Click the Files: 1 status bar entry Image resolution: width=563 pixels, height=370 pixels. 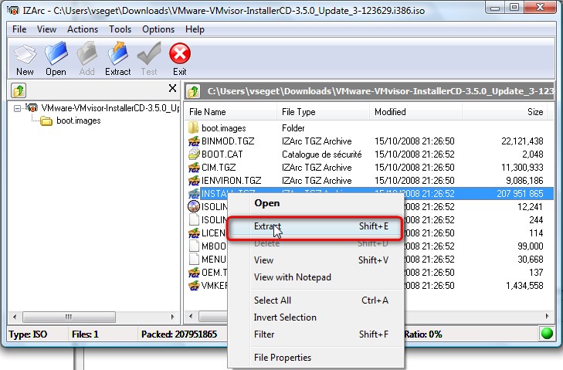point(85,334)
